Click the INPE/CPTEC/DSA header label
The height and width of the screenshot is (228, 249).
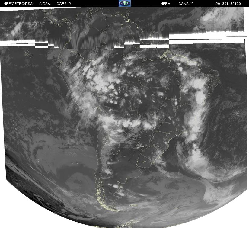(18, 4)
